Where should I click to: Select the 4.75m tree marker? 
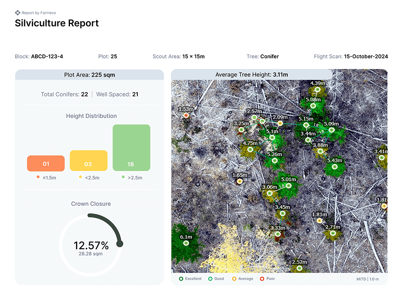tap(250, 149)
